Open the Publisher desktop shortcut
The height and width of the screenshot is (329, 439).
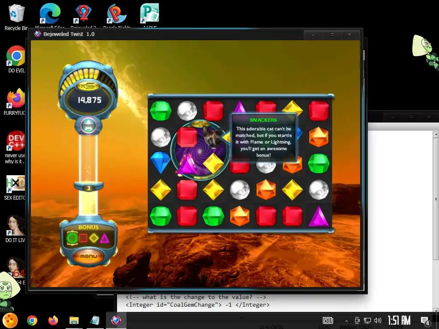click(x=150, y=16)
